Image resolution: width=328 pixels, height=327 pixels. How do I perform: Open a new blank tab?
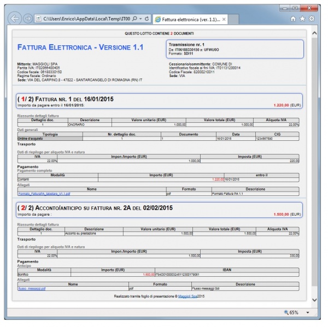tap(233, 20)
